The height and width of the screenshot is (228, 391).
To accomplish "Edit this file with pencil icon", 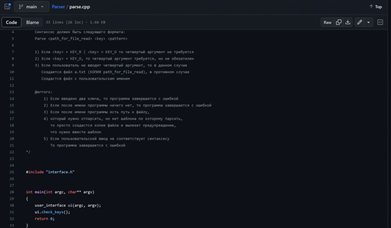I will 359,22.
